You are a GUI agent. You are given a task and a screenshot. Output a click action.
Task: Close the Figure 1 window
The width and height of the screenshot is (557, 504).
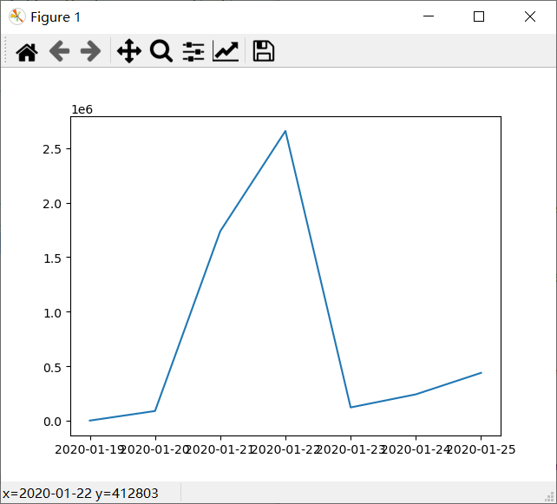click(530, 16)
